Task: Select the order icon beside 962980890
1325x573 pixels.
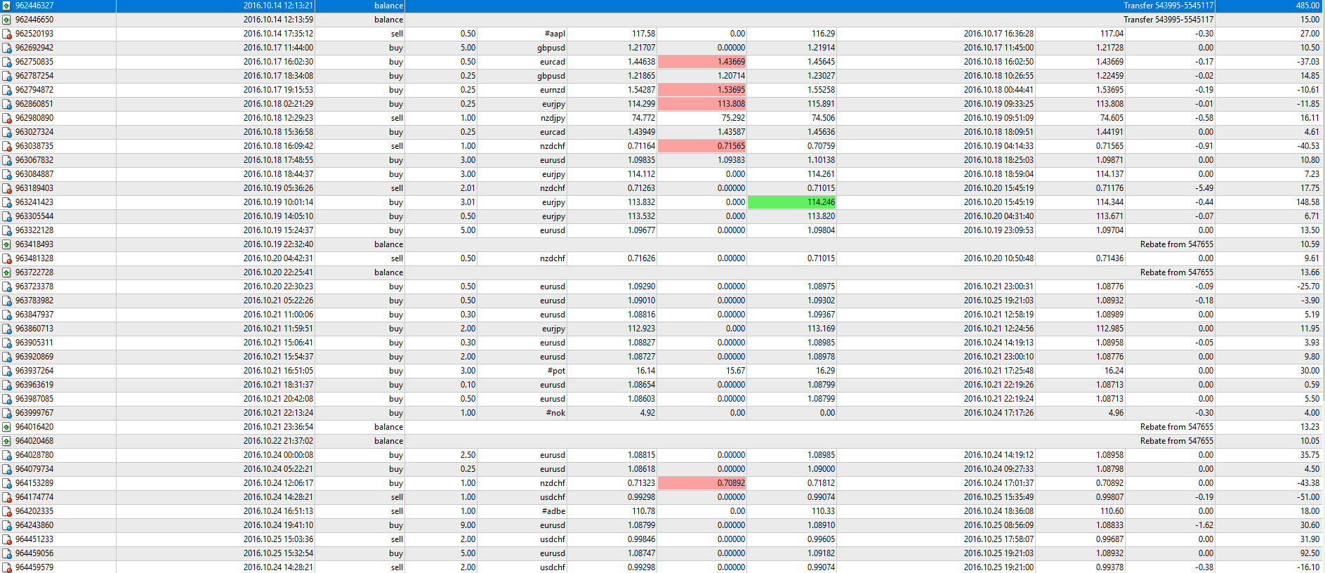Action: point(6,118)
